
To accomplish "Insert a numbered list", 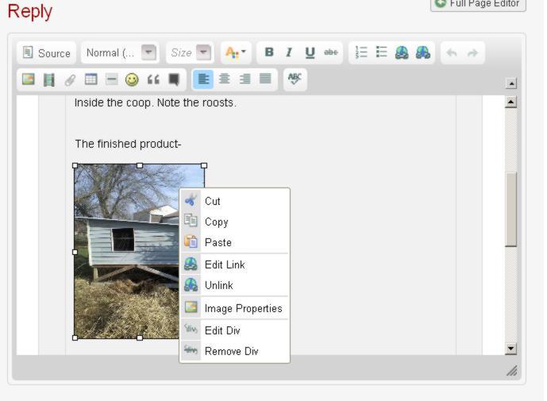I will [361, 52].
